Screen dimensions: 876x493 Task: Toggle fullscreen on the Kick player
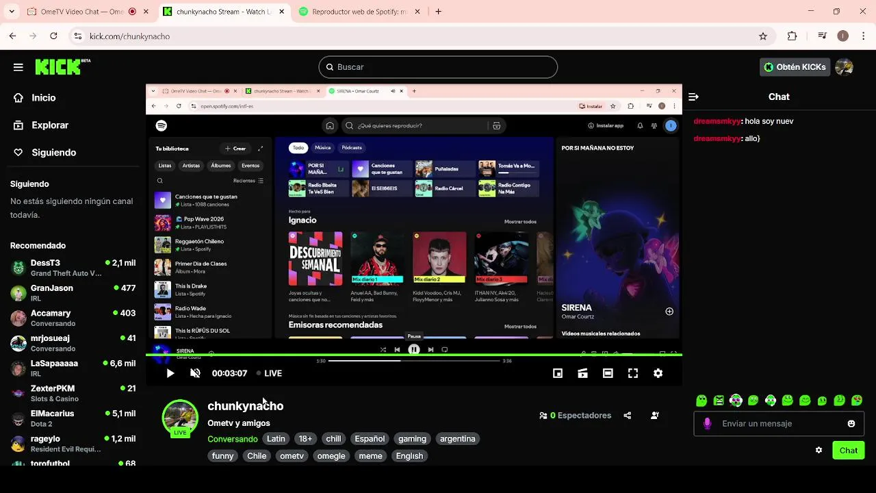pos(633,373)
